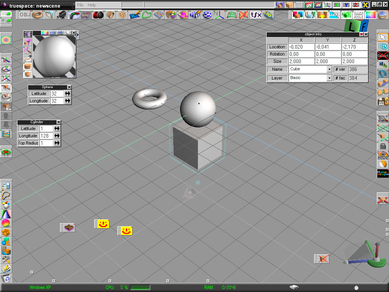
Task: Open the tsx plugin tool
Action: coord(256,15)
